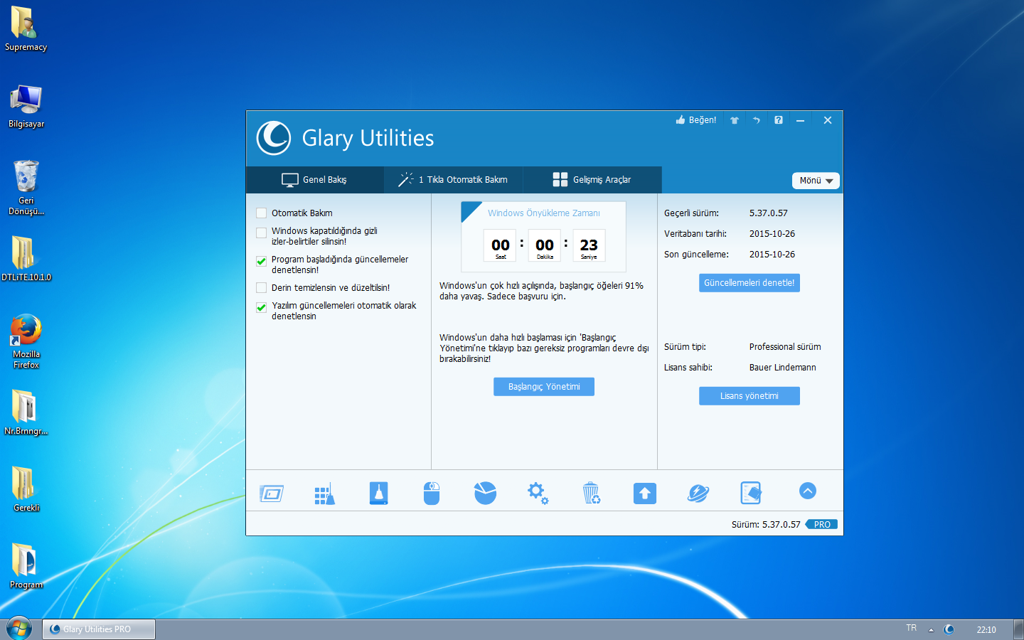
Task: Open the Context Menu Manager mouse icon
Action: 432,493
